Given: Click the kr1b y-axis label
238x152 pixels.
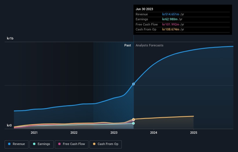Looking at the screenshot, I should [10, 38].
